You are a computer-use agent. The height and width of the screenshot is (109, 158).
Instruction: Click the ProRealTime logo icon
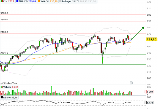[x=2, y=83]
